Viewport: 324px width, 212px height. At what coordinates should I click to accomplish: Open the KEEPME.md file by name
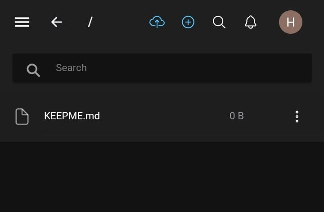tap(72, 116)
